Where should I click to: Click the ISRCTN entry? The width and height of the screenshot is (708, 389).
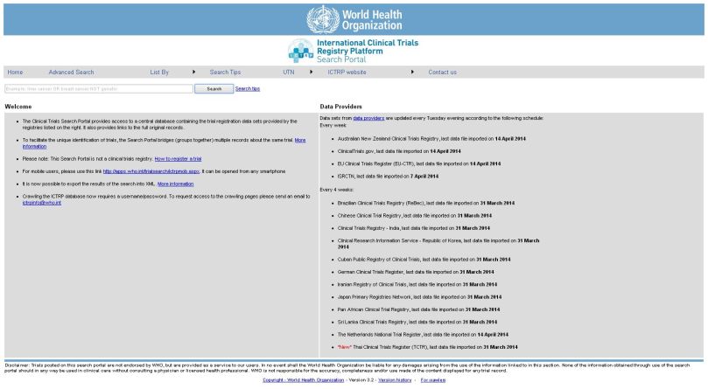[388, 177]
